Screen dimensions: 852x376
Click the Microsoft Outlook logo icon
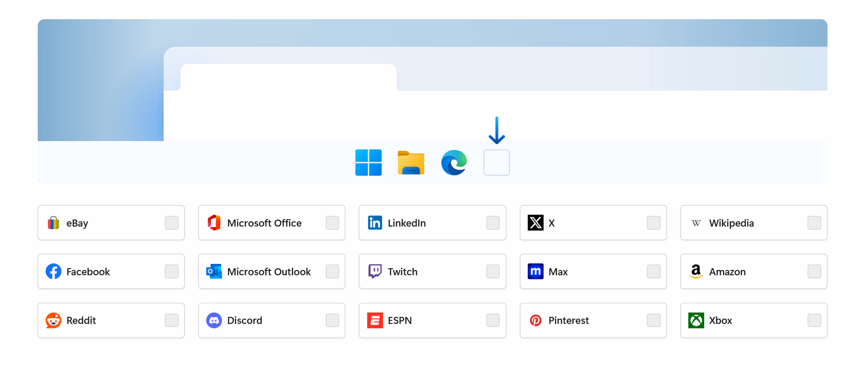pos(214,271)
